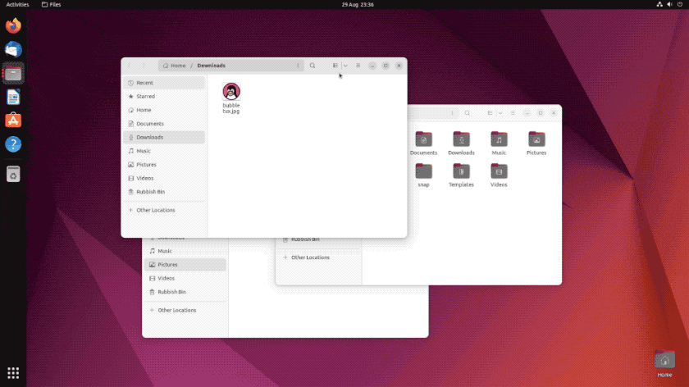Open the path bar three-dot menu beside Downloads
The image size is (689, 387).
click(298, 66)
